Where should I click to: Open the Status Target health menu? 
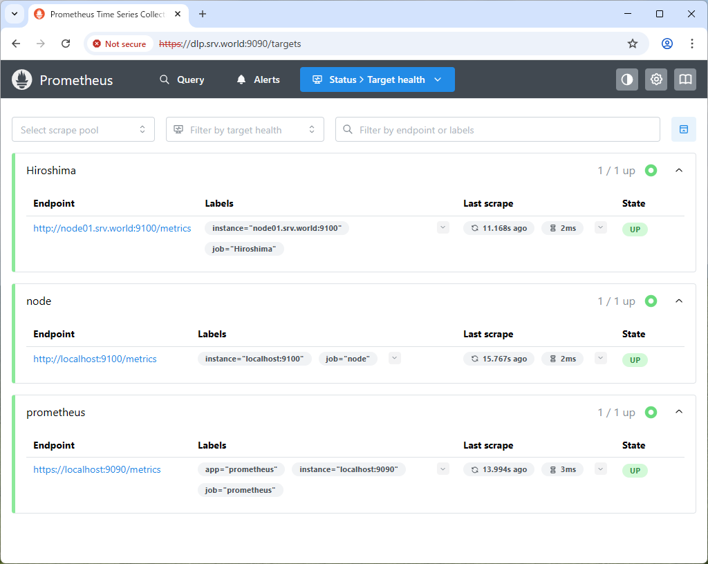377,80
